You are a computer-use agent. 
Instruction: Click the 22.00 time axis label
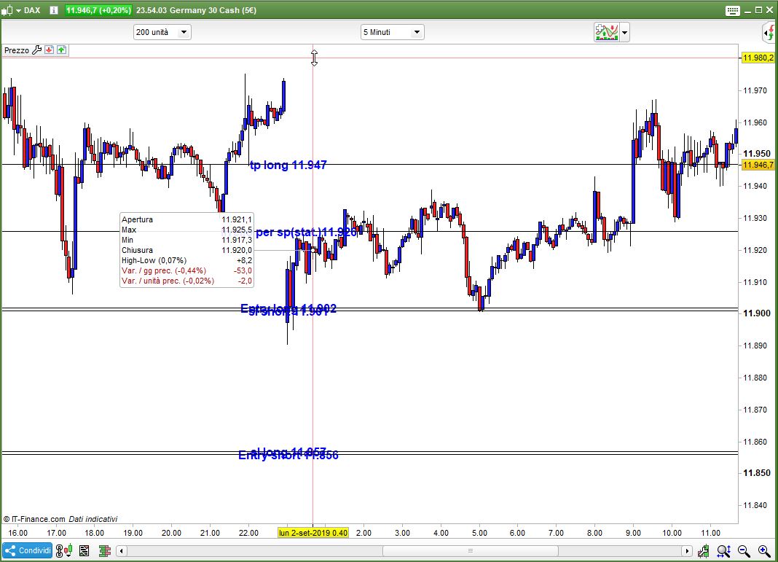pyautogui.click(x=248, y=533)
